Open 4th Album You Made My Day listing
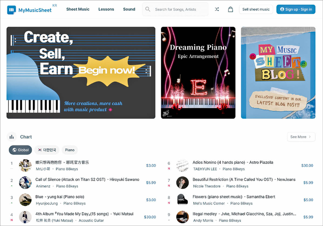 click(x=84, y=214)
